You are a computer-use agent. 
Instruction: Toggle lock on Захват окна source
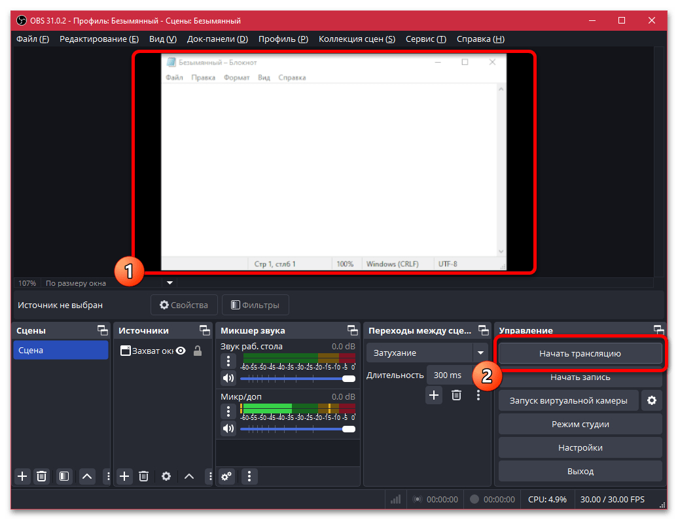pos(198,351)
